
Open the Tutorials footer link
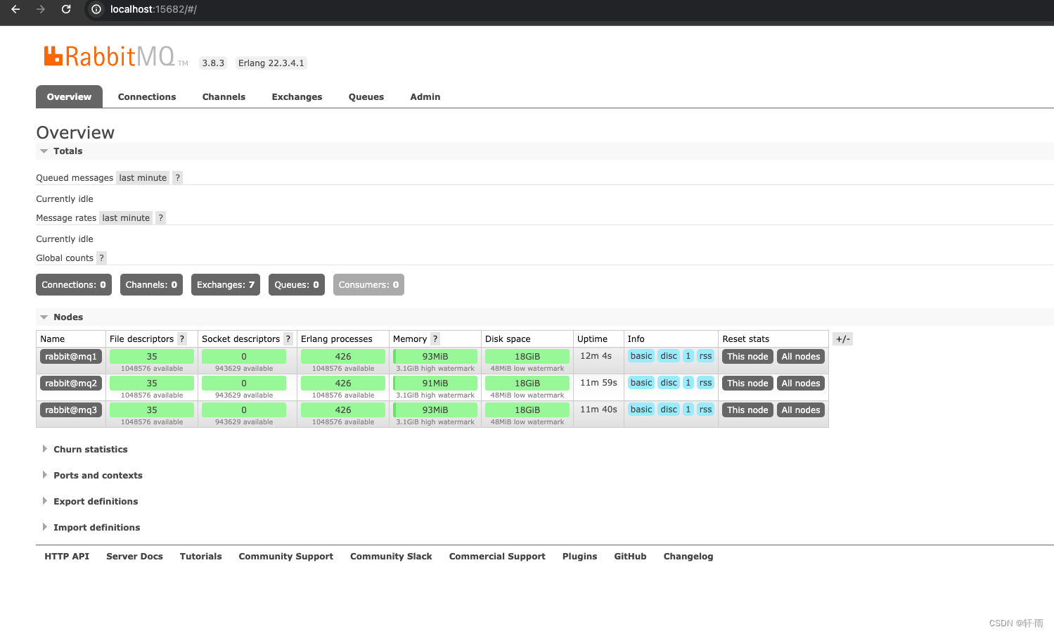pos(200,557)
